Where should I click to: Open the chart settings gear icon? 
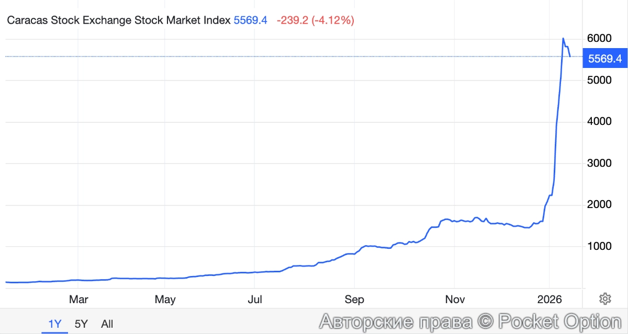(605, 299)
